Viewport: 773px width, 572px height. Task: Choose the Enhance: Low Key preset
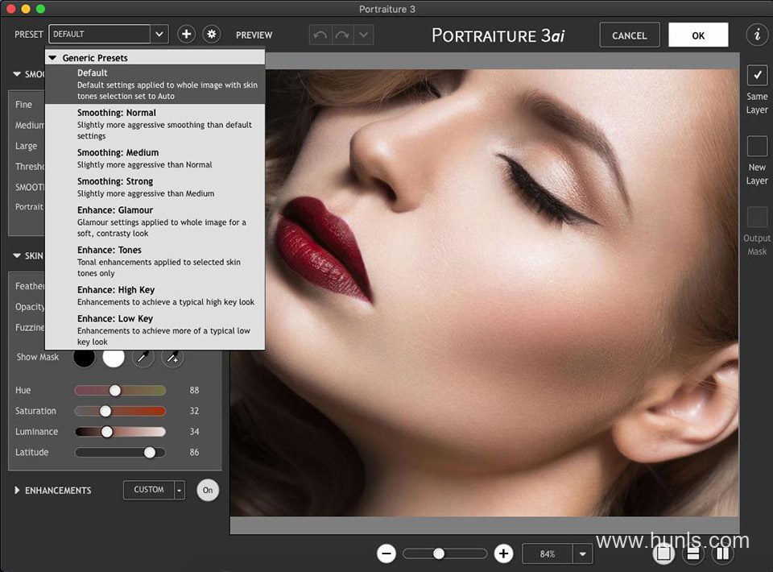(x=155, y=330)
